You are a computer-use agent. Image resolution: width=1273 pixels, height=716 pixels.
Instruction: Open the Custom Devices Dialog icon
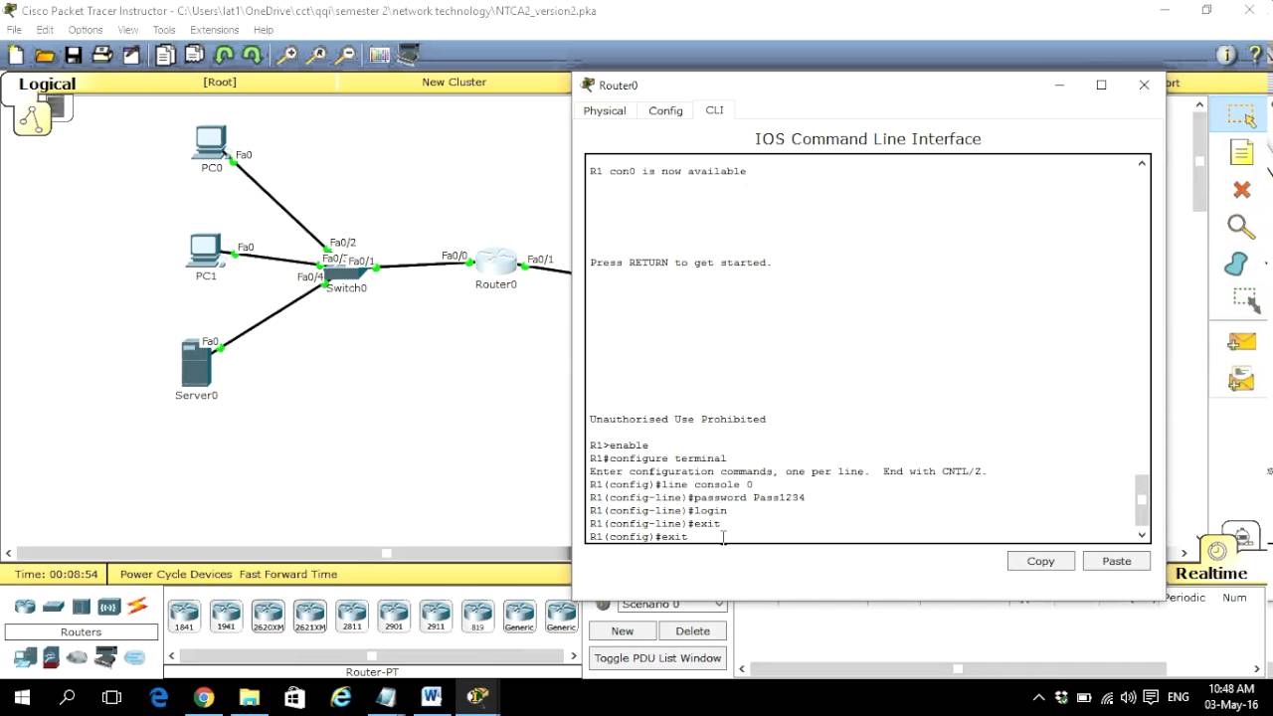click(x=409, y=56)
